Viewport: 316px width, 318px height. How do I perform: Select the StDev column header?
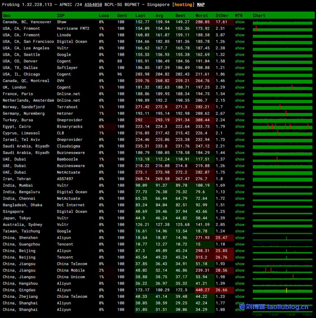tap(222, 16)
